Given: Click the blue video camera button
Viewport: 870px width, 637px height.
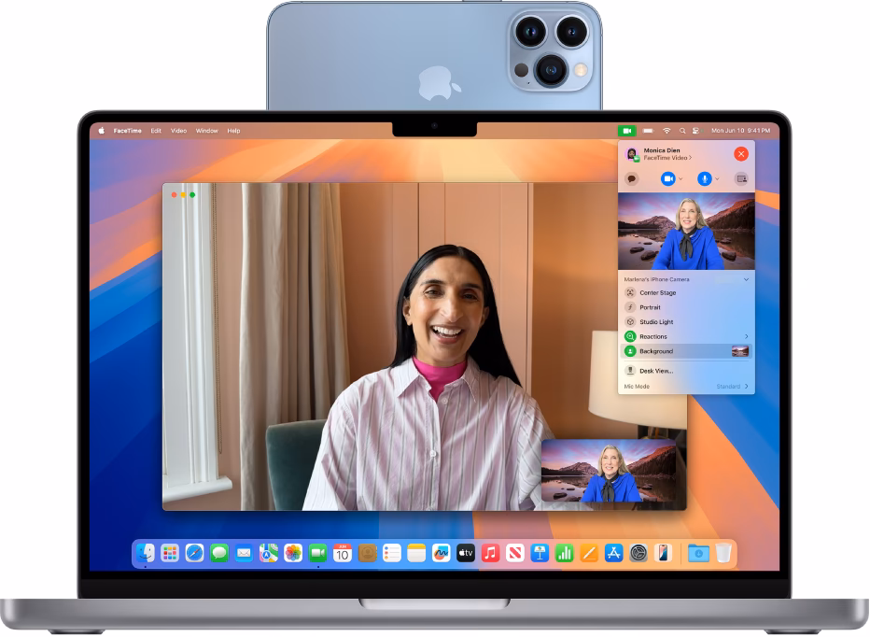Looking at the screenshot, I should point(667,178).
